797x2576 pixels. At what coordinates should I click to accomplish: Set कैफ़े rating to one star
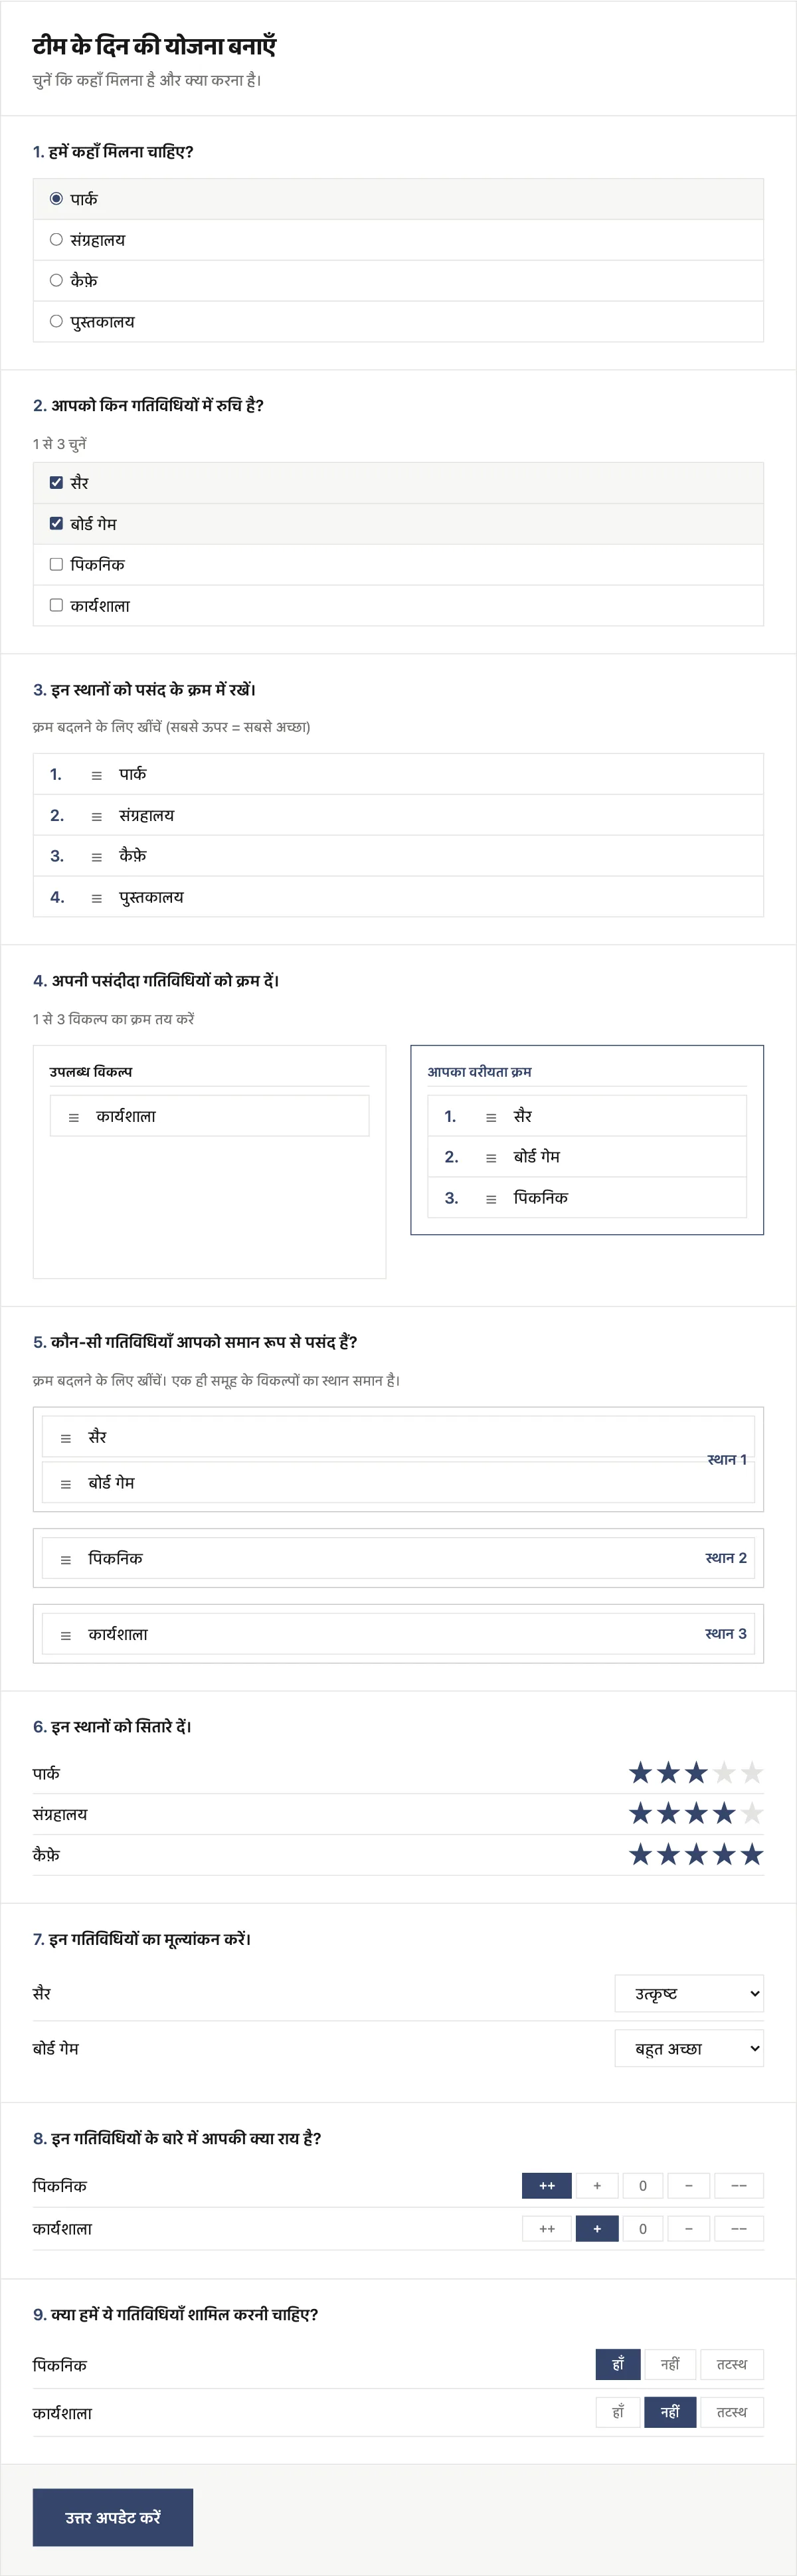[641, 1855]
